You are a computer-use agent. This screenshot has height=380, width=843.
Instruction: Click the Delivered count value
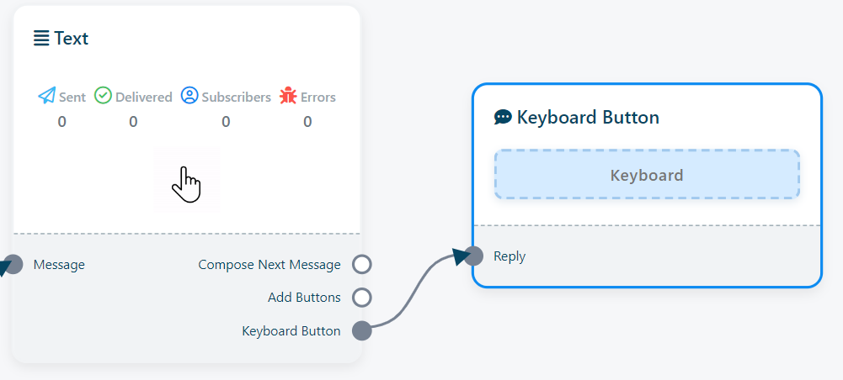tap(133, 122)
